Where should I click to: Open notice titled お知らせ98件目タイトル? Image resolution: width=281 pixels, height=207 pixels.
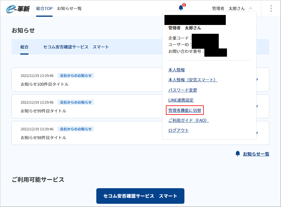(x=43, y=138)
